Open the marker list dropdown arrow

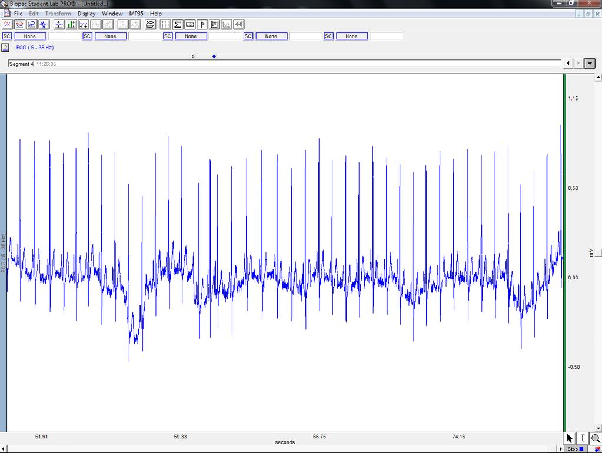click(590, 64)
